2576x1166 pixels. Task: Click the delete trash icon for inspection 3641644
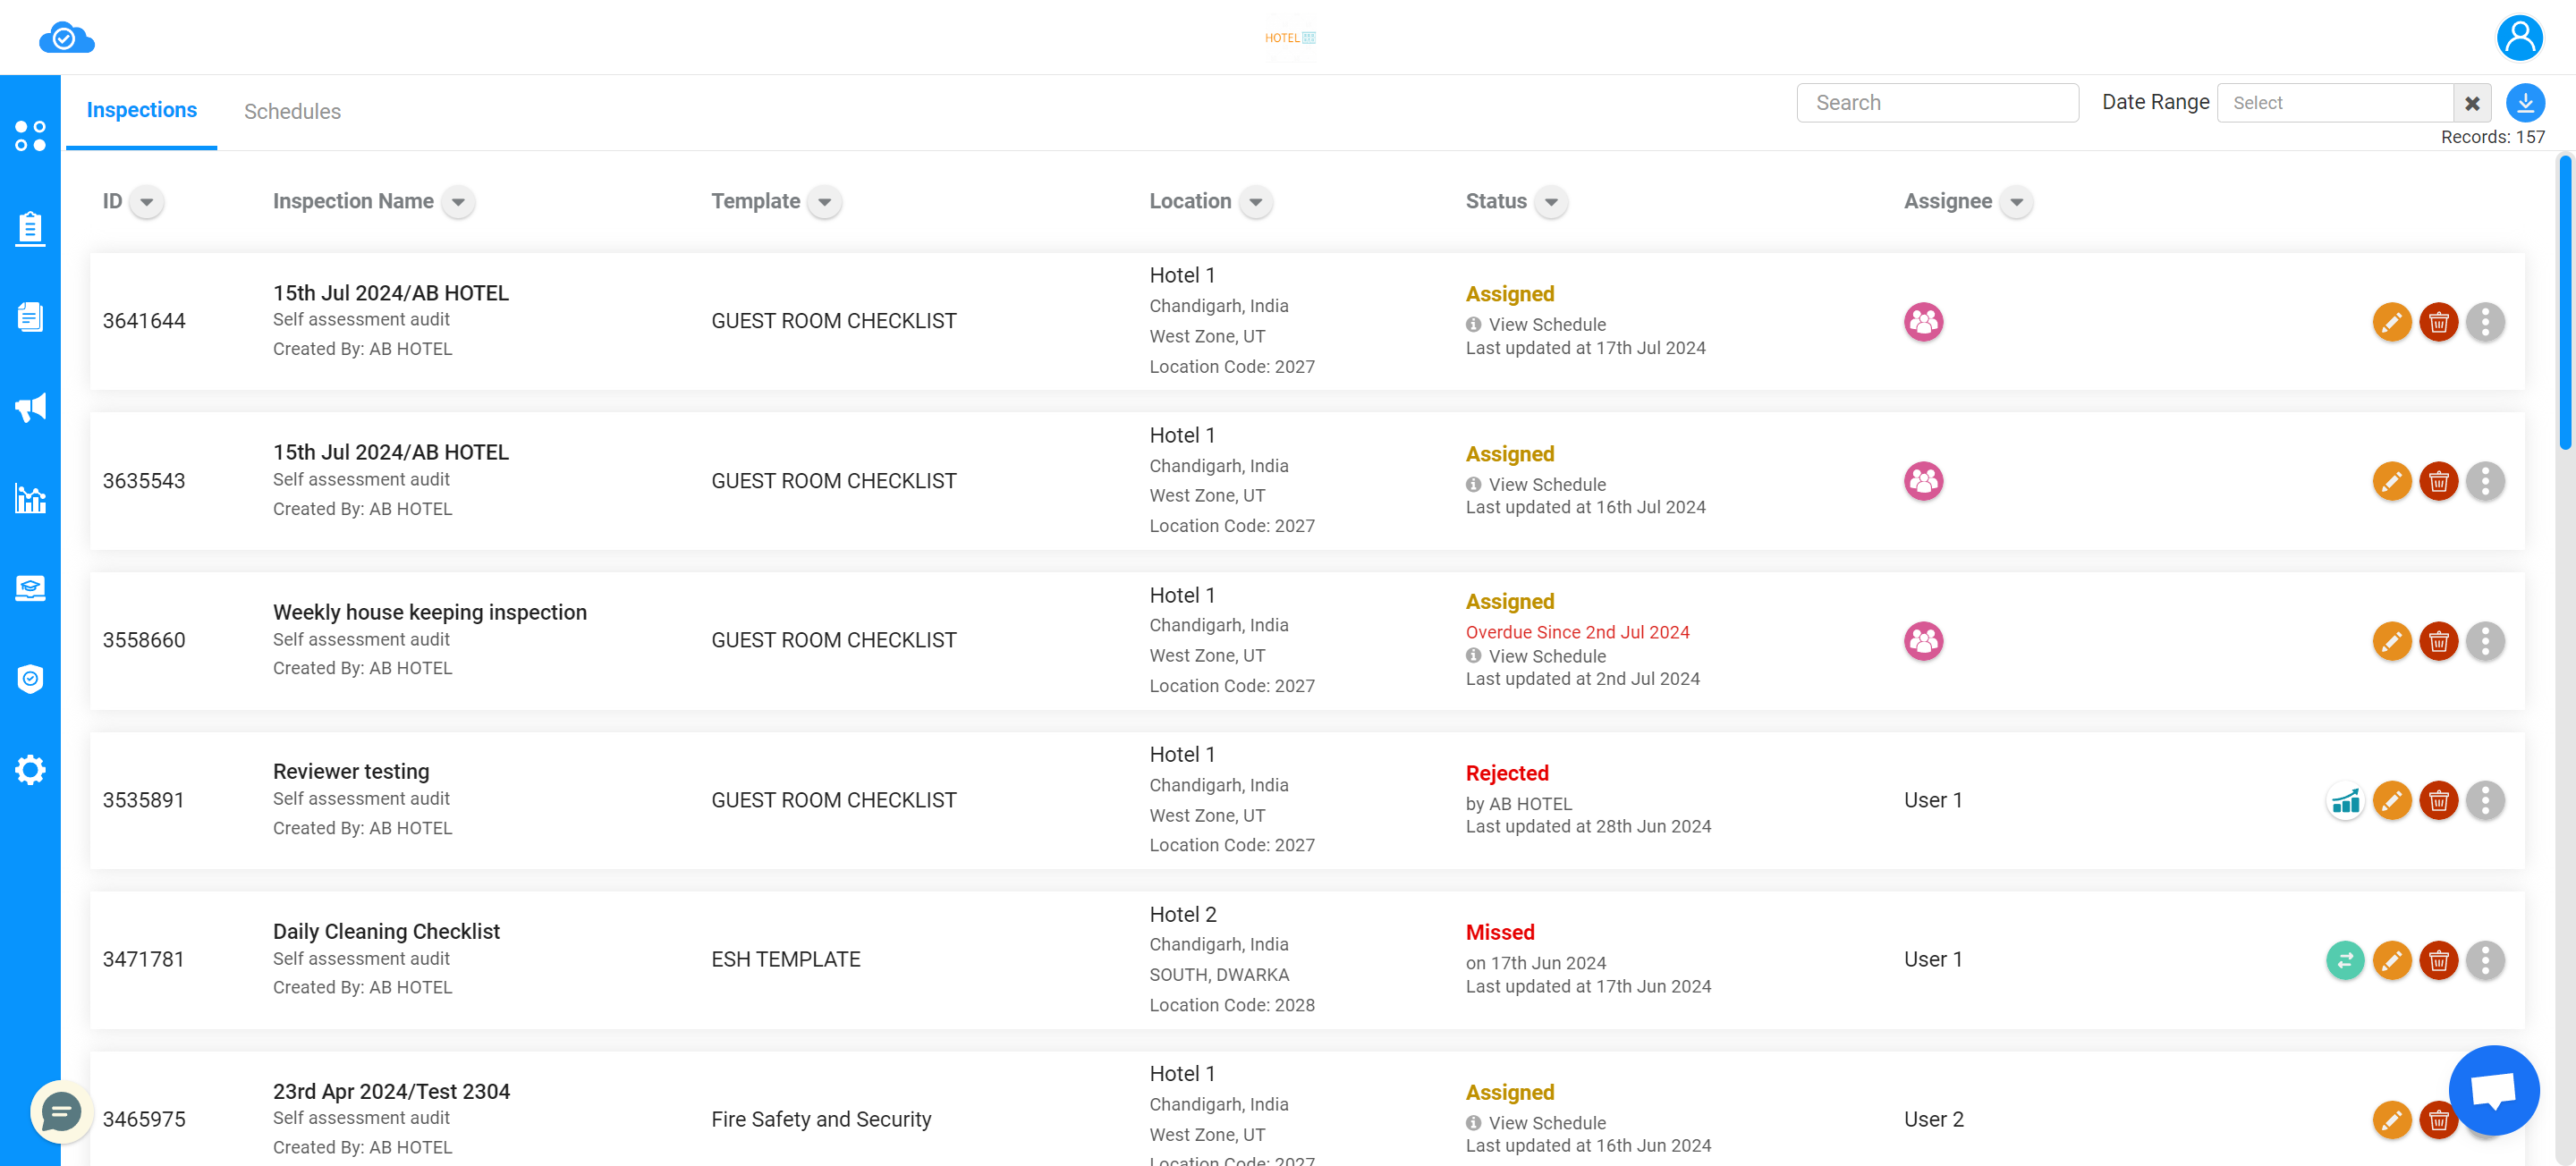pos(2438,320)
